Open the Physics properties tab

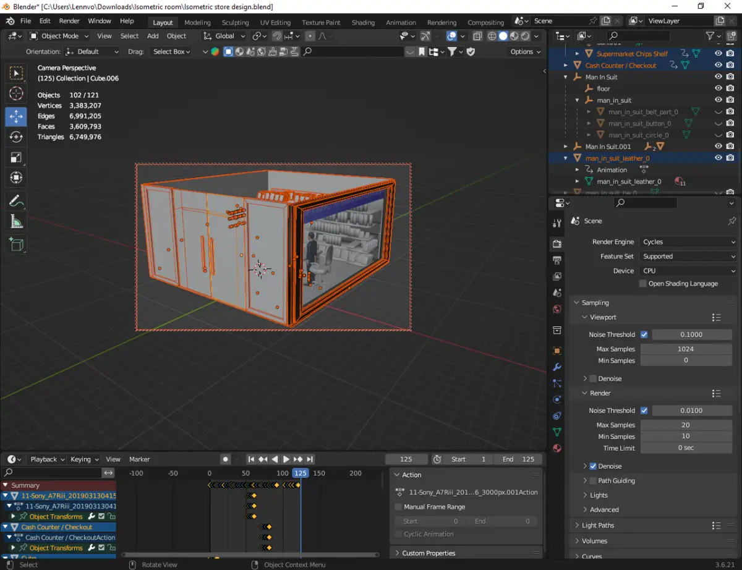pyautogui.click(x=557, y=399)
